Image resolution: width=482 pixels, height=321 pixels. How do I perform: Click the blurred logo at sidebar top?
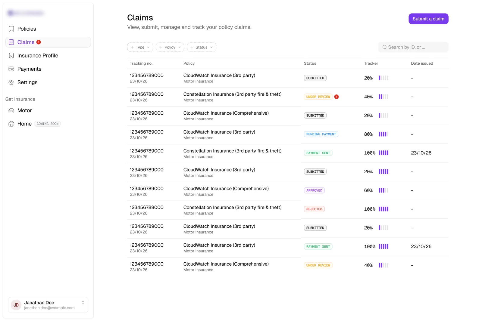point(26,13)
